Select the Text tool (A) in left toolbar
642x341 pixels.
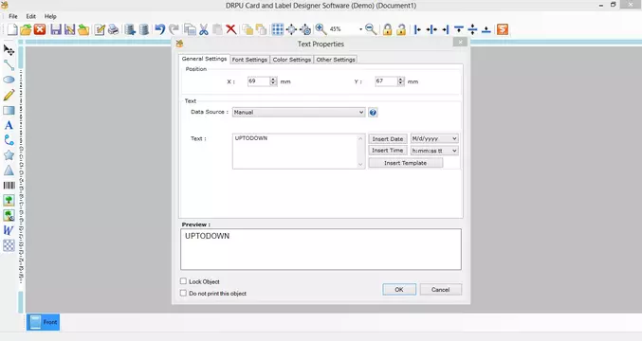pos(9,125)
